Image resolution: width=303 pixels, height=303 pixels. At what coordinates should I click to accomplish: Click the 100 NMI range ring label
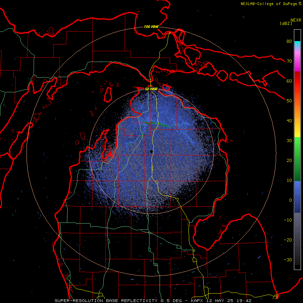click(x=151, y=27)
